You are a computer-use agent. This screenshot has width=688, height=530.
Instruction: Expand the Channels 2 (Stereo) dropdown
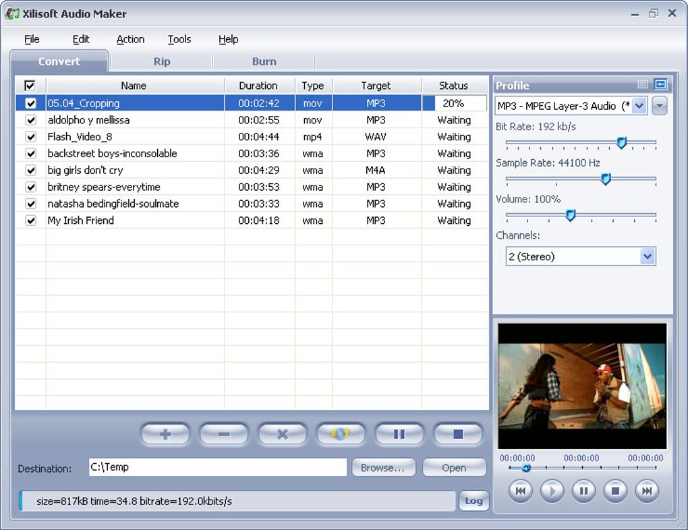tap(648, 257)
